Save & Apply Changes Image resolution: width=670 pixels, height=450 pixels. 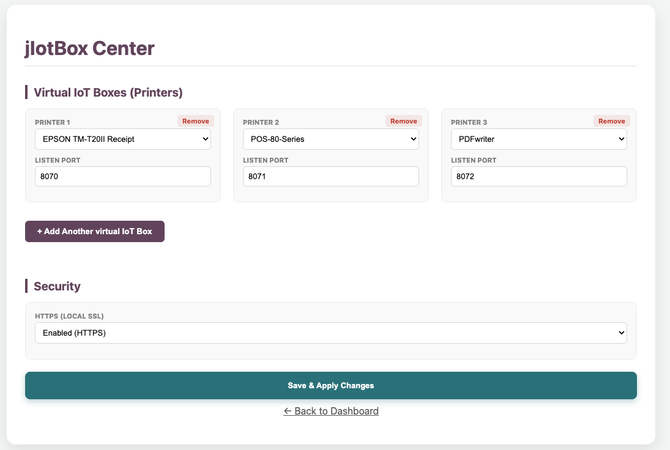(331, 386)
